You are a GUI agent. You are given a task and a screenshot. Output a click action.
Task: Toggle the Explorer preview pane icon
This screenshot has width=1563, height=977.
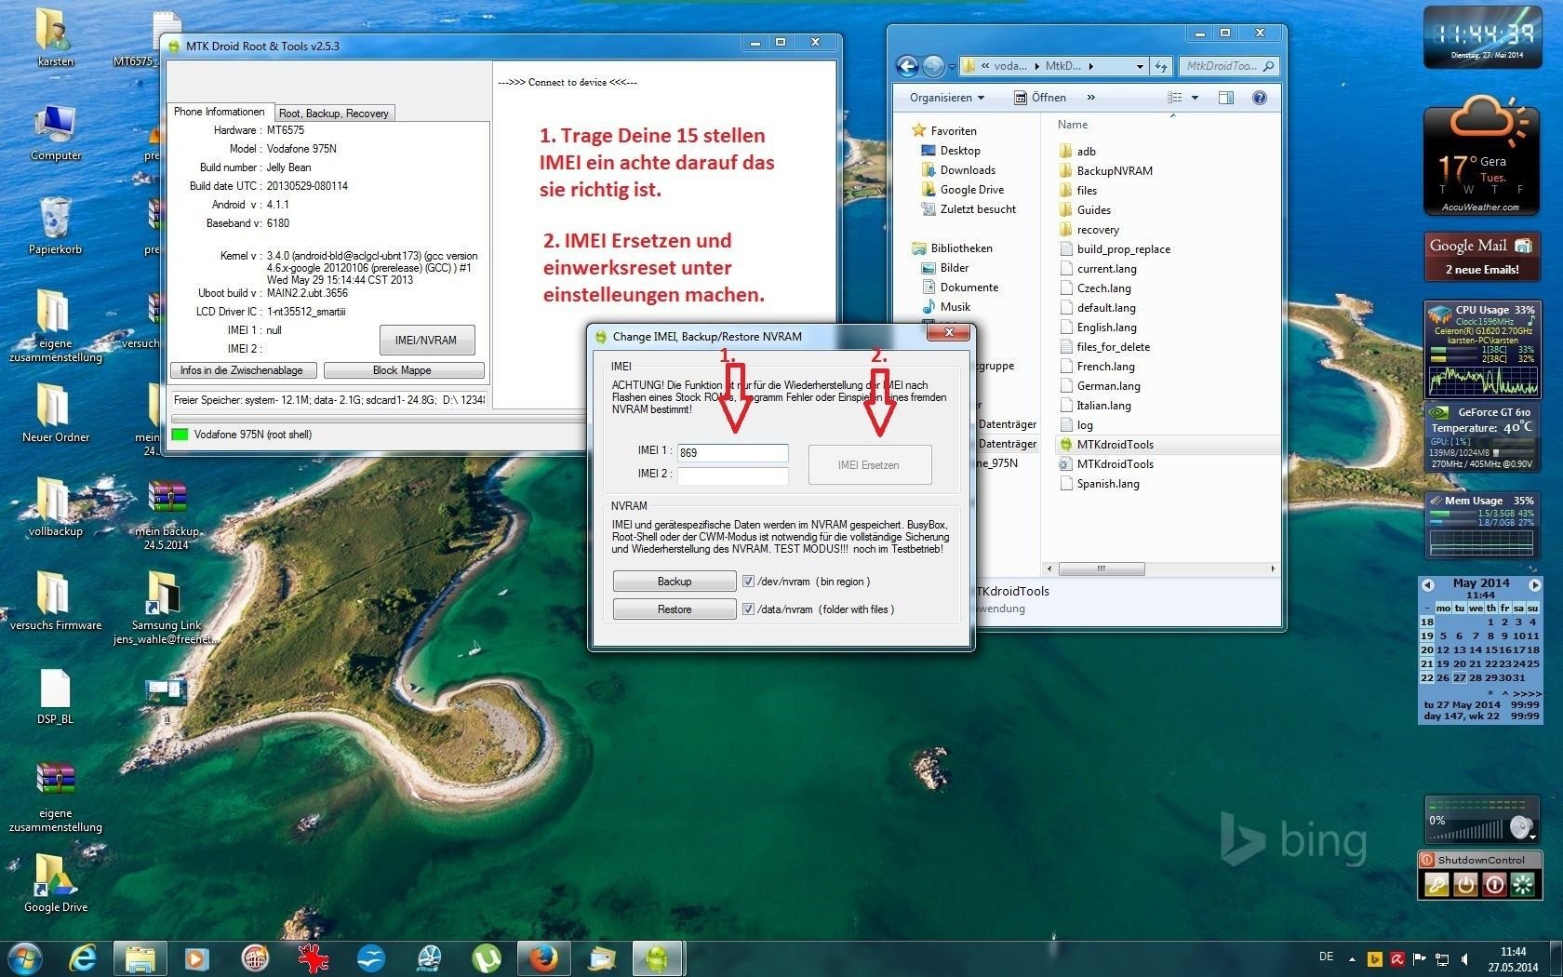point(1226,98)
